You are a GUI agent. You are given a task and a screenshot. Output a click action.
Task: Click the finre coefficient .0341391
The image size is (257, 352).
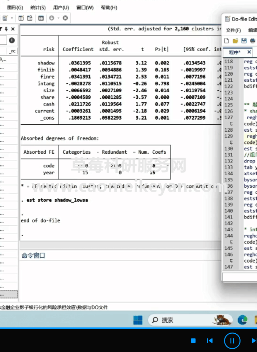pyautogui.click(x=79, y=77)
